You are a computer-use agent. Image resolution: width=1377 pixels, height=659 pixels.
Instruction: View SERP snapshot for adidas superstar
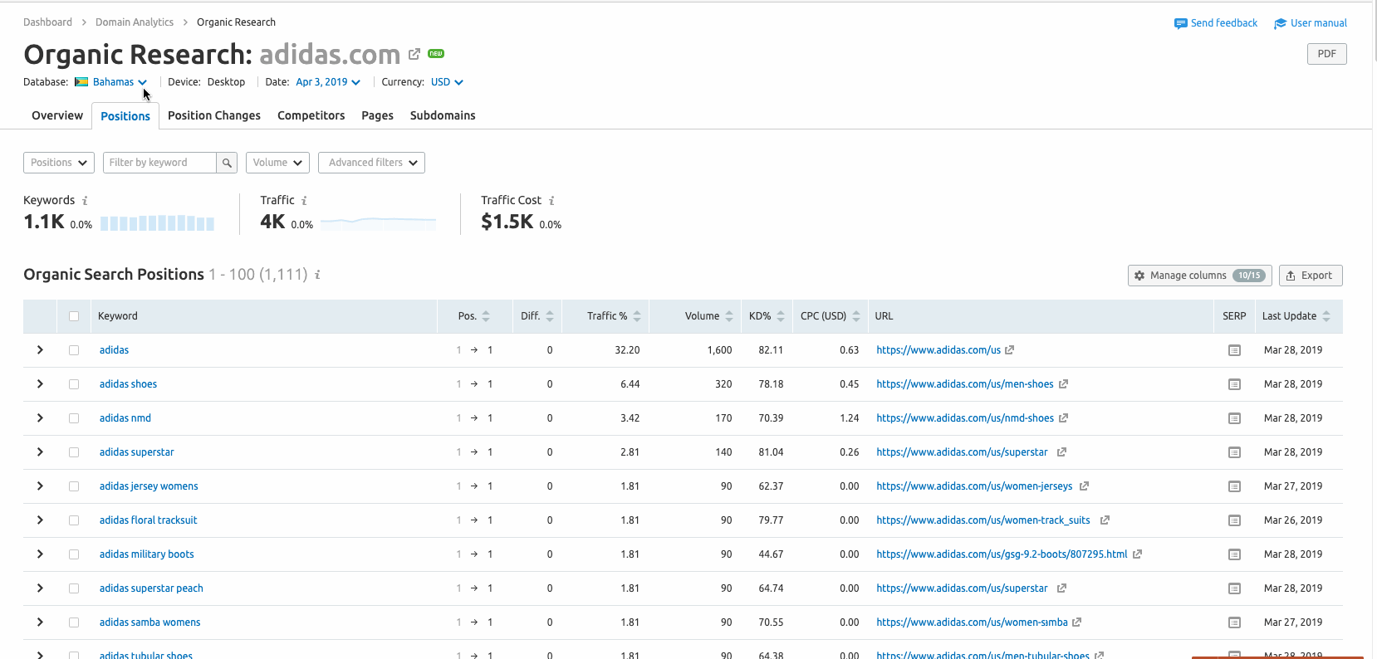click(1234, 452)
